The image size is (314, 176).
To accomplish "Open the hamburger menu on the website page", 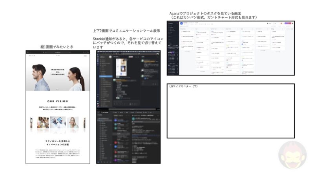I will click(86, 56).
